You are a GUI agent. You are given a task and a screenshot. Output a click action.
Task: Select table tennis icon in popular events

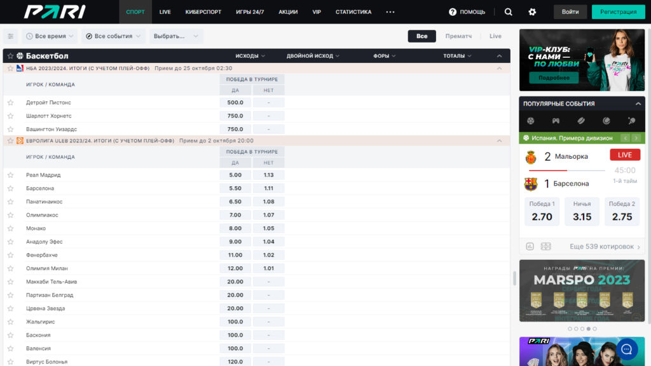pos(632,121)
